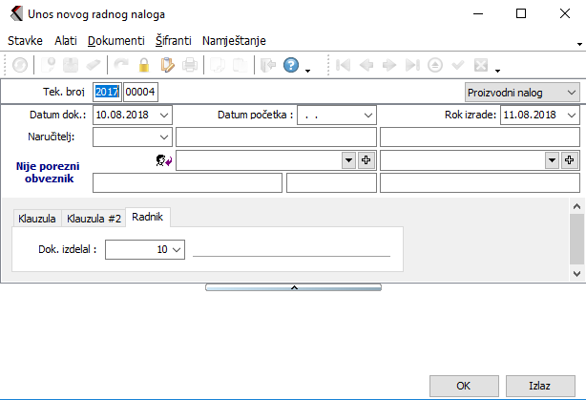Open the Stavke menu

click(x=25, y=41)
